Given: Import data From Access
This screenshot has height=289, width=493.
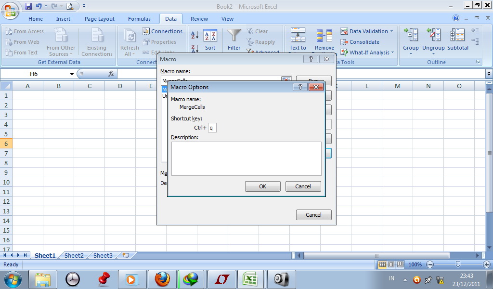Looking at the screenshot, I should pyautogui.click(x=25, y=31).
